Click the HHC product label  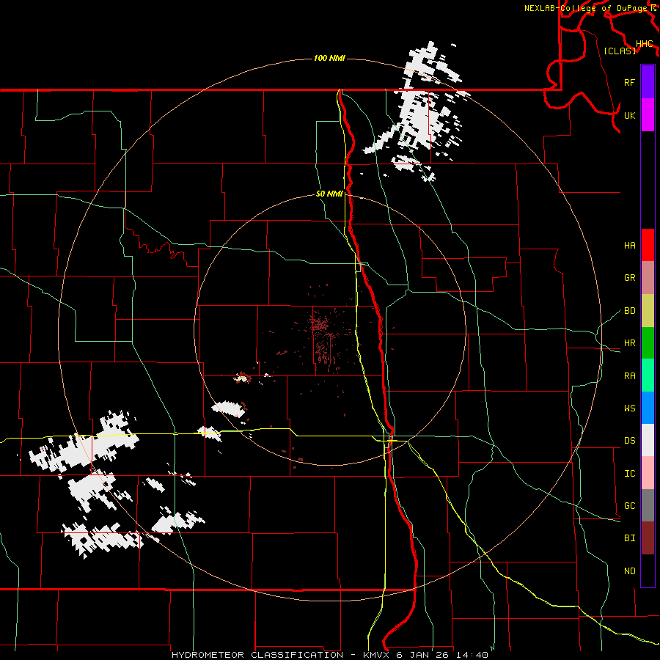pyautogui.click(x=644, y=44)
